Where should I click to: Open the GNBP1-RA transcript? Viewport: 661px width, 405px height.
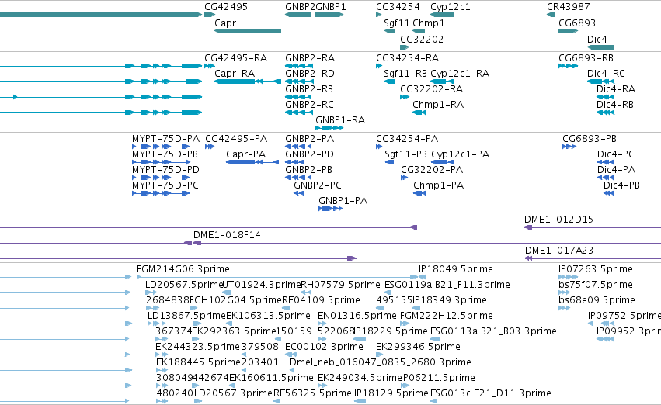340,120
